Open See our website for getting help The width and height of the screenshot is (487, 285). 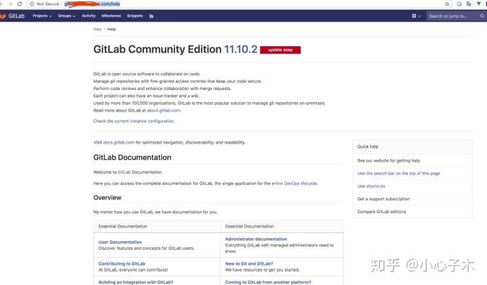pyautogui.click(x=388, y=160)
